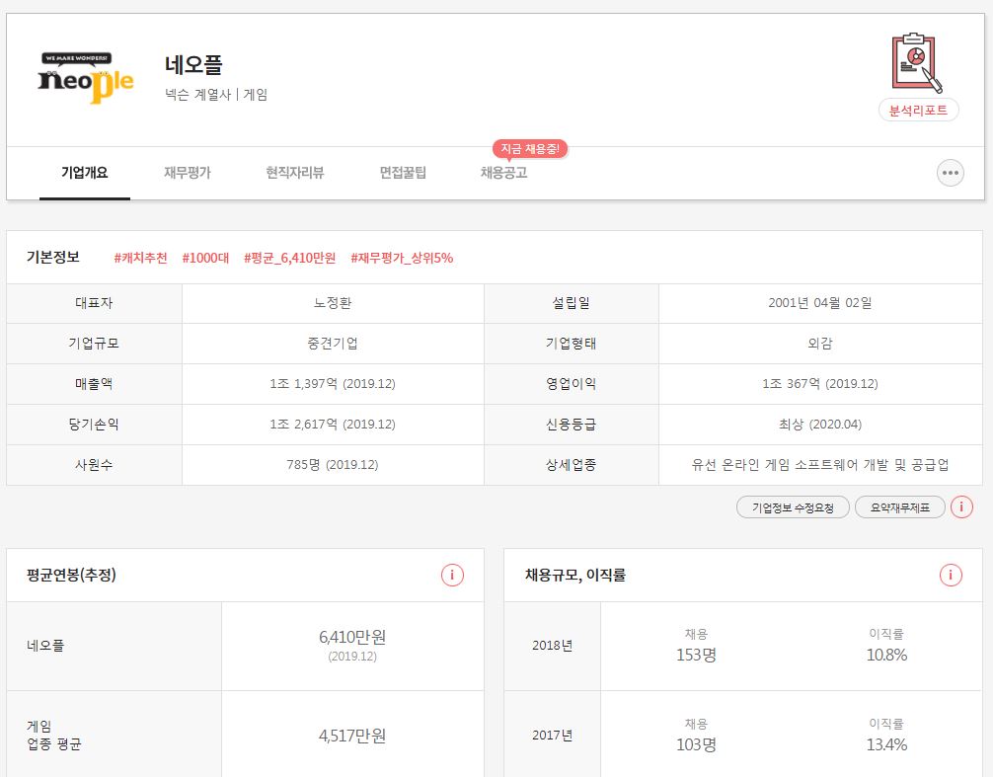Click the 13.4% turnover rate
993x777 pixels.
pyautogui.click(x=886, y=744)
